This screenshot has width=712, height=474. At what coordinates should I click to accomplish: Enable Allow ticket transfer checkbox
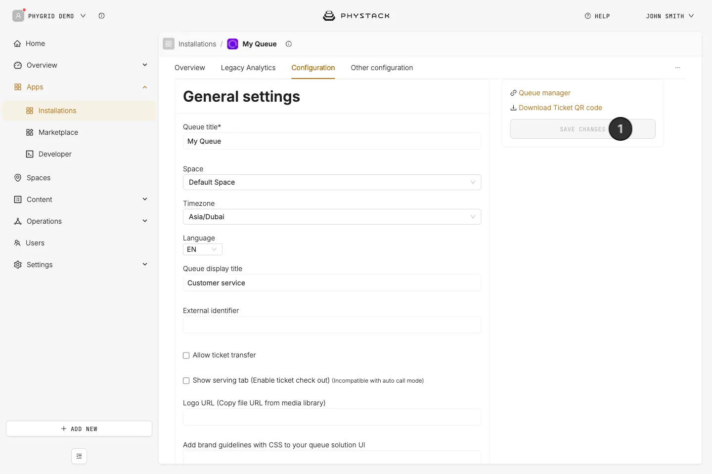[x=186, y=355]
